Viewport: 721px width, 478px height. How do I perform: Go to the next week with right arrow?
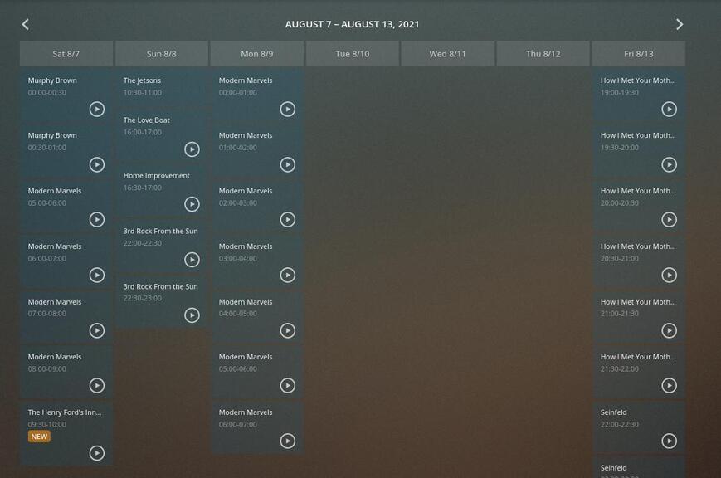click(680, 24)
